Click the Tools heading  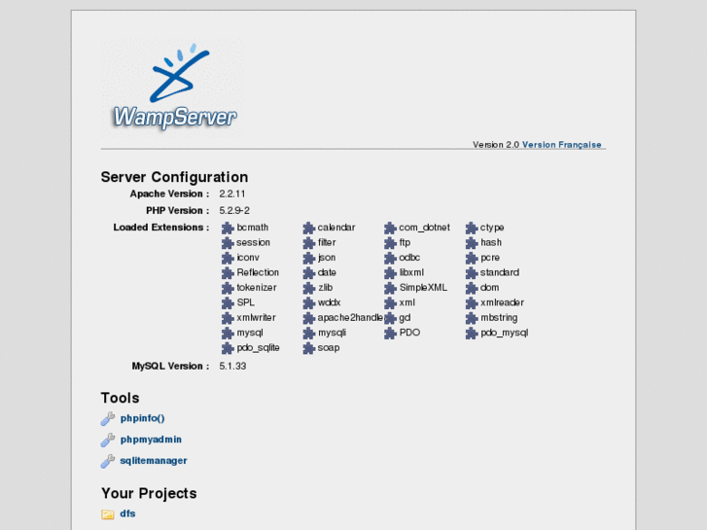click(120, 398)
